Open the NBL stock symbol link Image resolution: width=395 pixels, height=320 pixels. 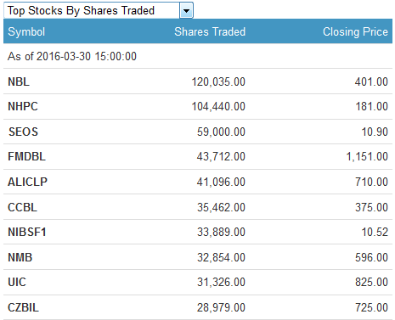[x=19, y=81]
